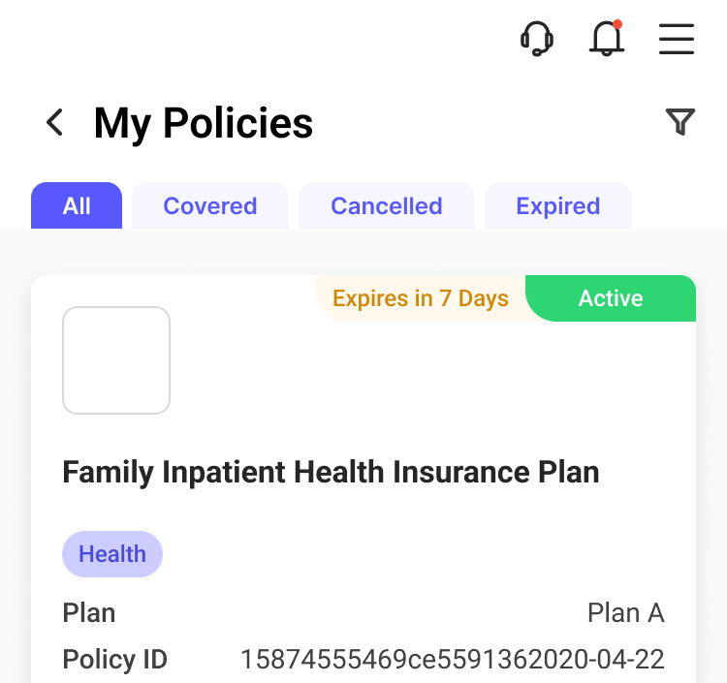Open the policy filter funnel icon
The image size is (727, 683).
tap(680, 121)
